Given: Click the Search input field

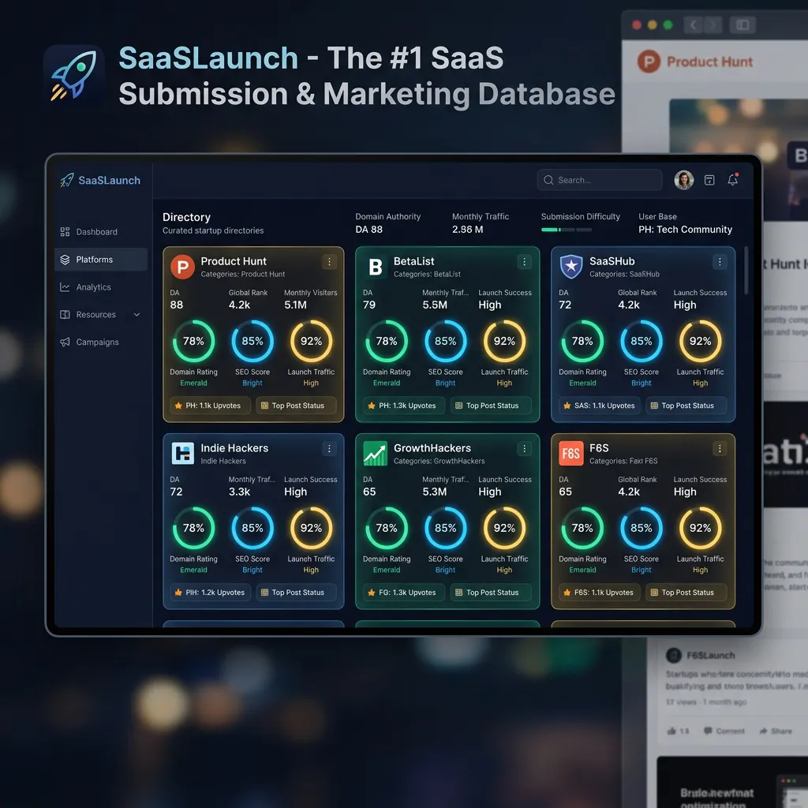Looking at the screenshot, I should tap(600, 180).
